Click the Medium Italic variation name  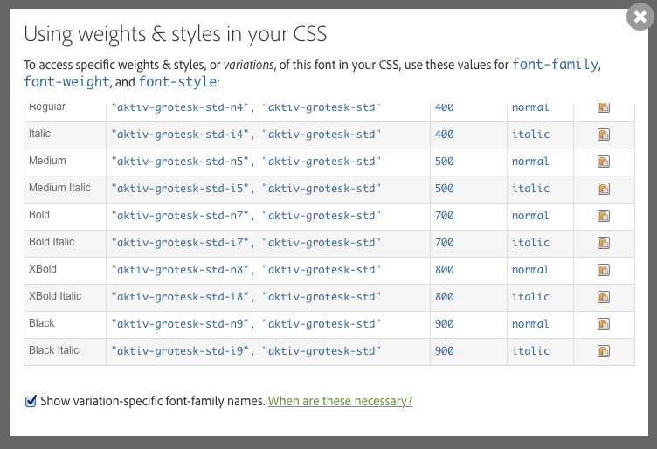59,188
